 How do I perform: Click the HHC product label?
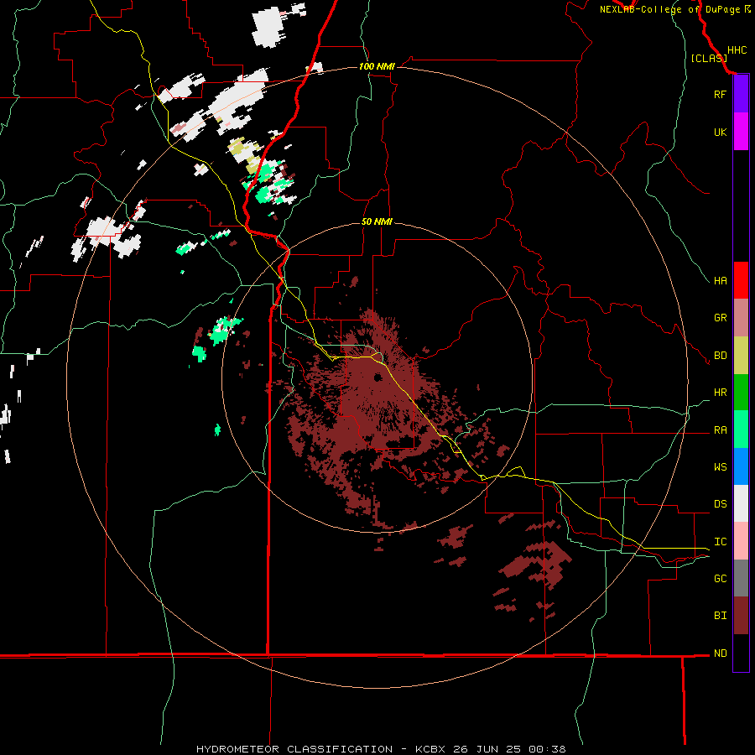coord(737,50)
